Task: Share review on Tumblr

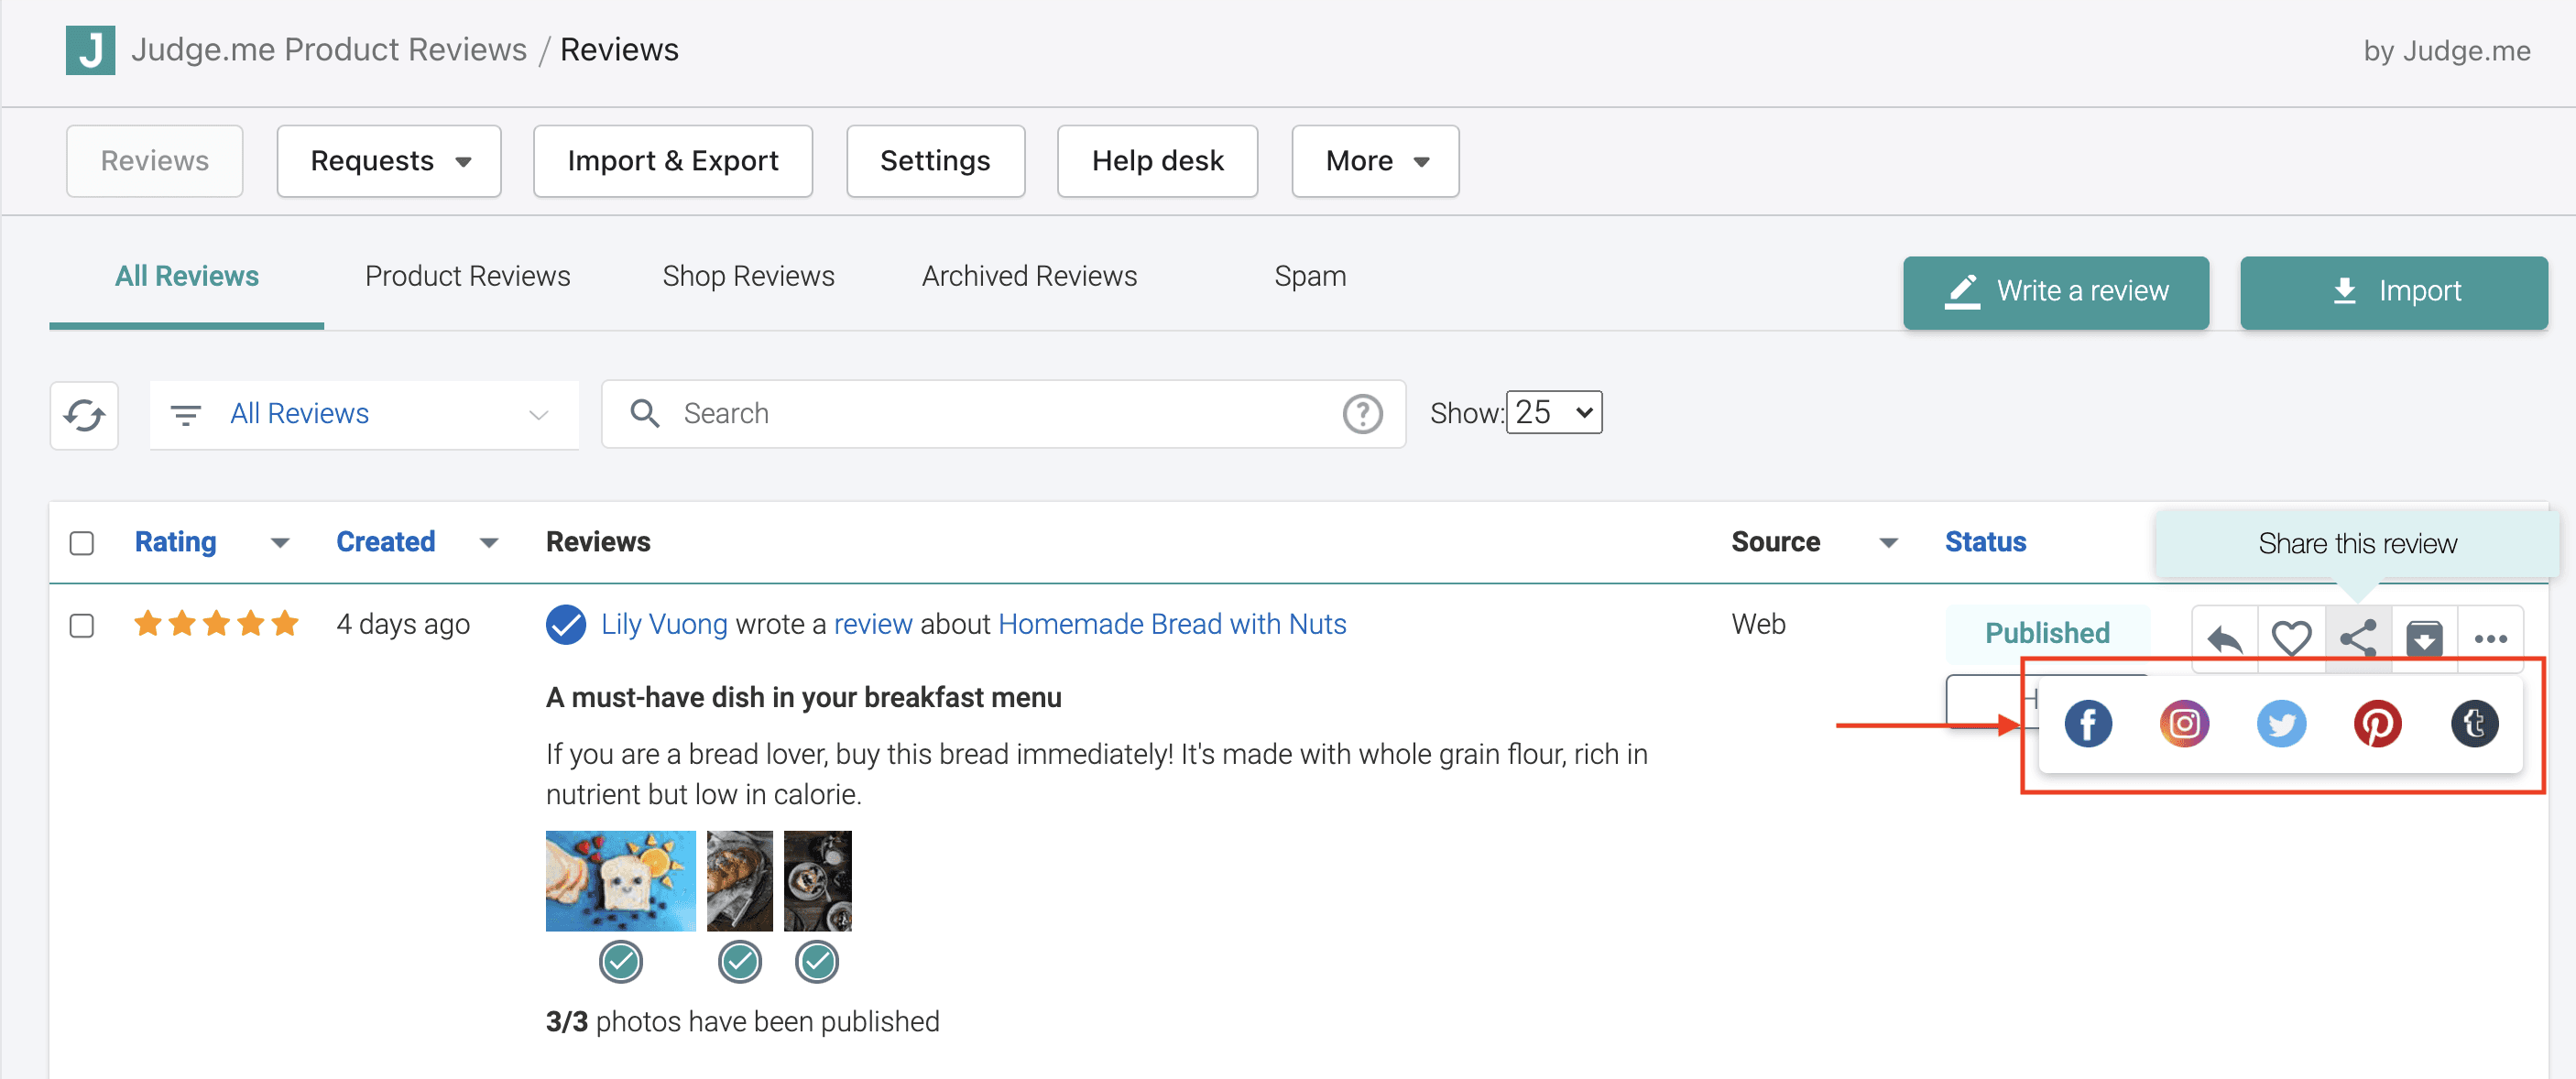Action: click(2474, 724)
